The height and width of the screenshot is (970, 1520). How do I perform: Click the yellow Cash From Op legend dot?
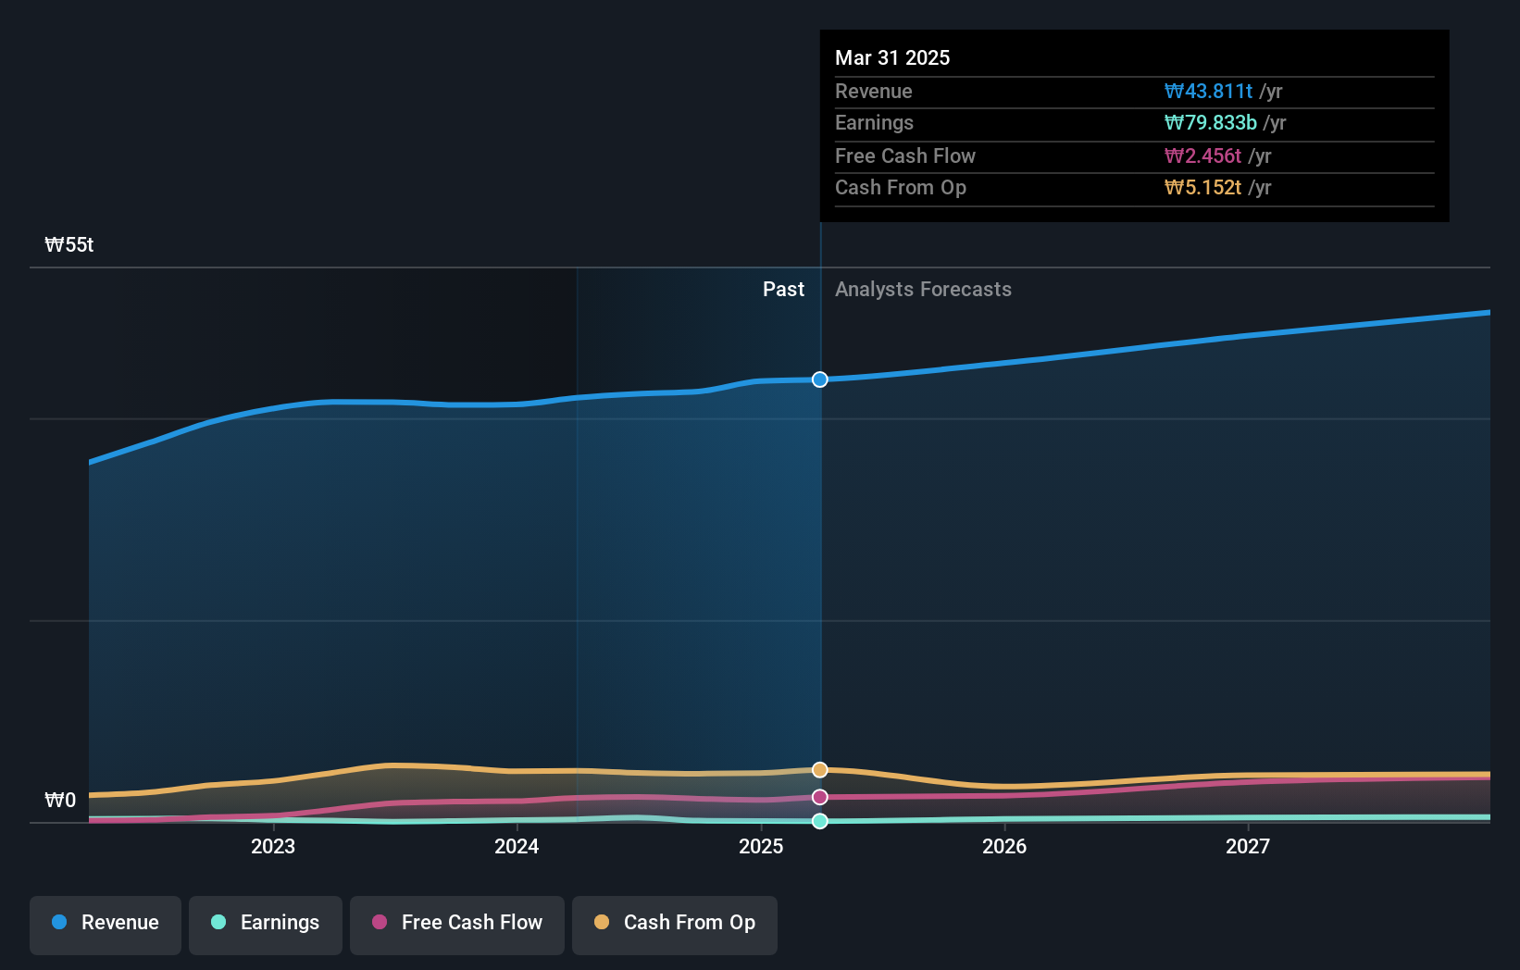602,923
